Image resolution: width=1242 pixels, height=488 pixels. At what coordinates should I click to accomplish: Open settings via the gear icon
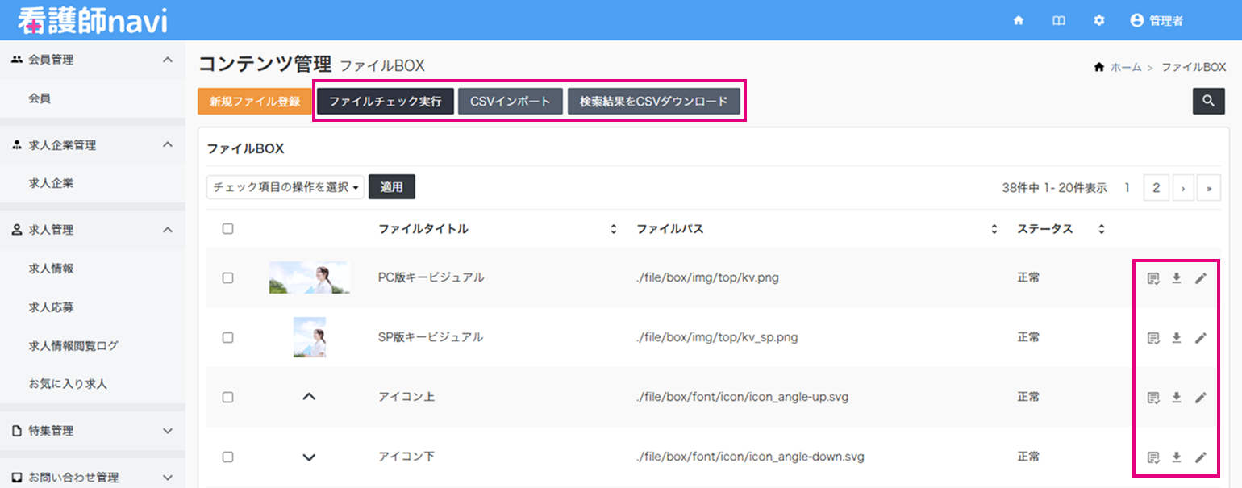(x=1099, y=21)
